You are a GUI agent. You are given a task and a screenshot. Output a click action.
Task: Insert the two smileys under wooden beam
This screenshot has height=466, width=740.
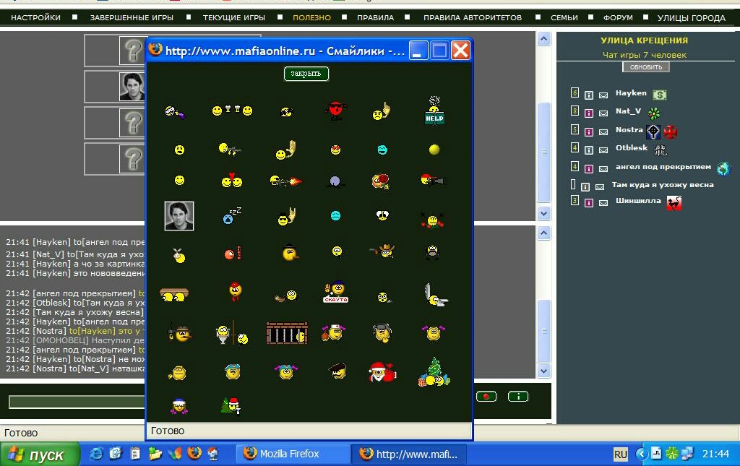[x=174, y=294]
